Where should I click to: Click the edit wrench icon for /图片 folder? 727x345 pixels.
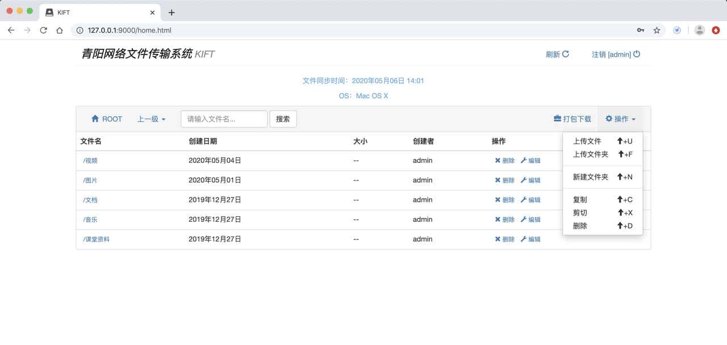[x=523, y=180]
